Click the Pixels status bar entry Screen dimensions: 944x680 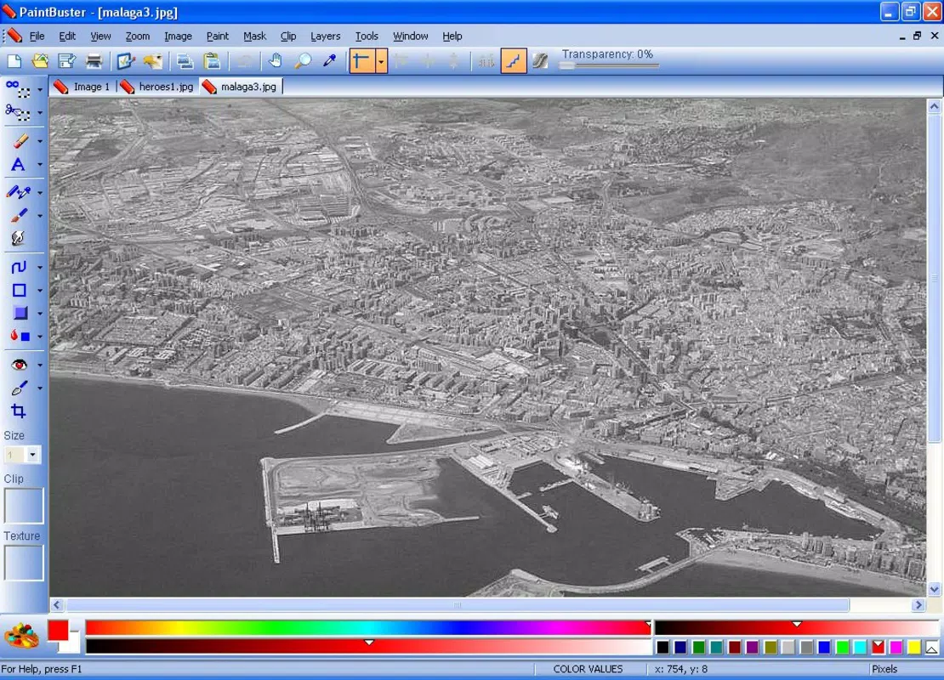(x=884, y=669)
